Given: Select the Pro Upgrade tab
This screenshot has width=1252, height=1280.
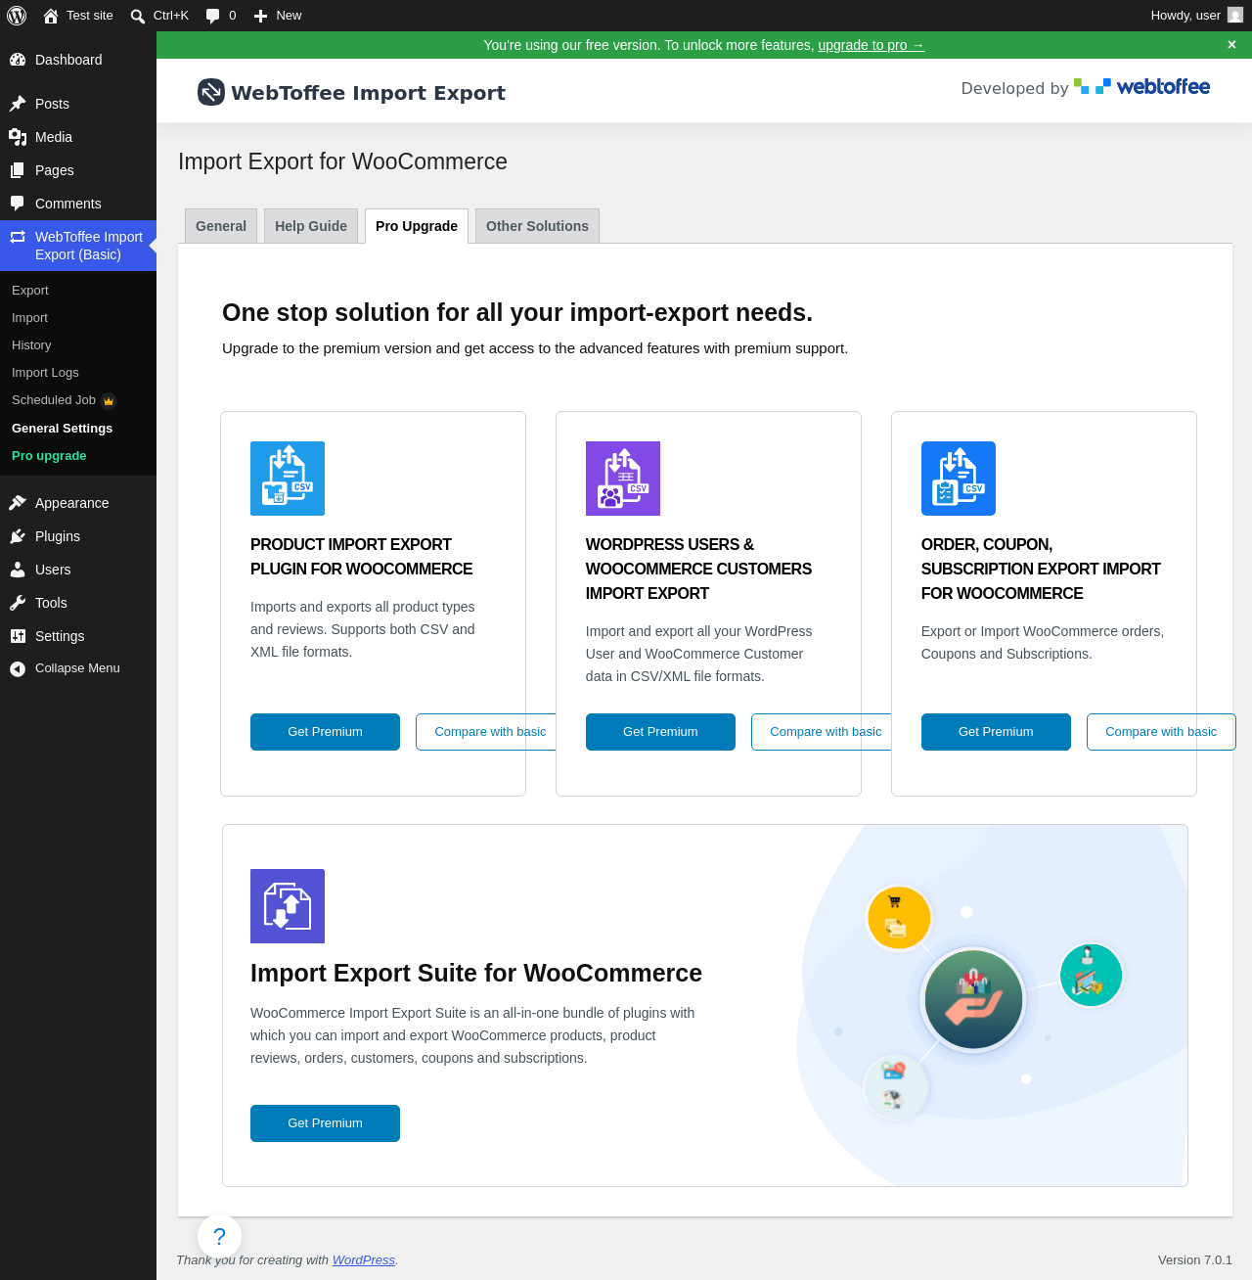Looking at the screenshot, I should [x=417, y=226].
